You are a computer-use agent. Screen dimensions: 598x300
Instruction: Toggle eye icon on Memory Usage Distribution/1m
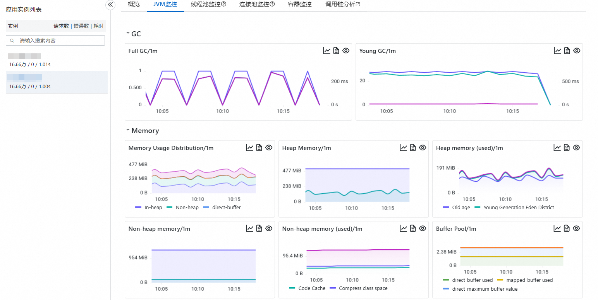(x=269, y=148)
